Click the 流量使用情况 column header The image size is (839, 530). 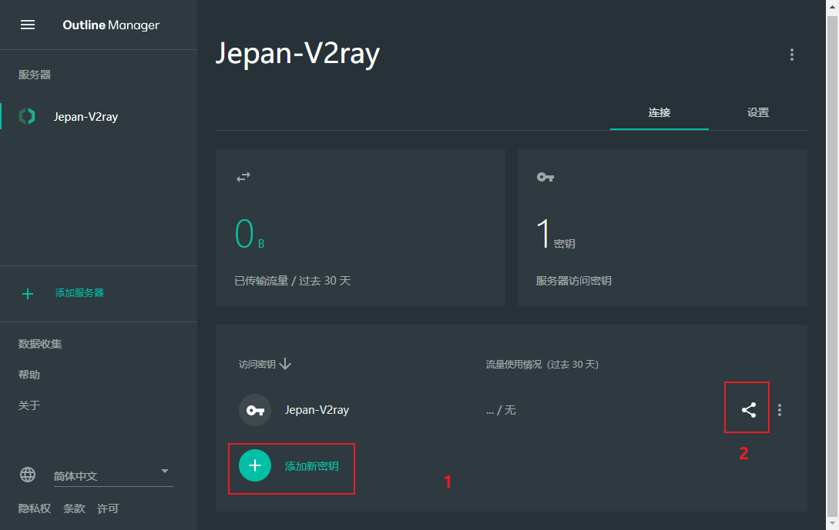tap(542, 365)
